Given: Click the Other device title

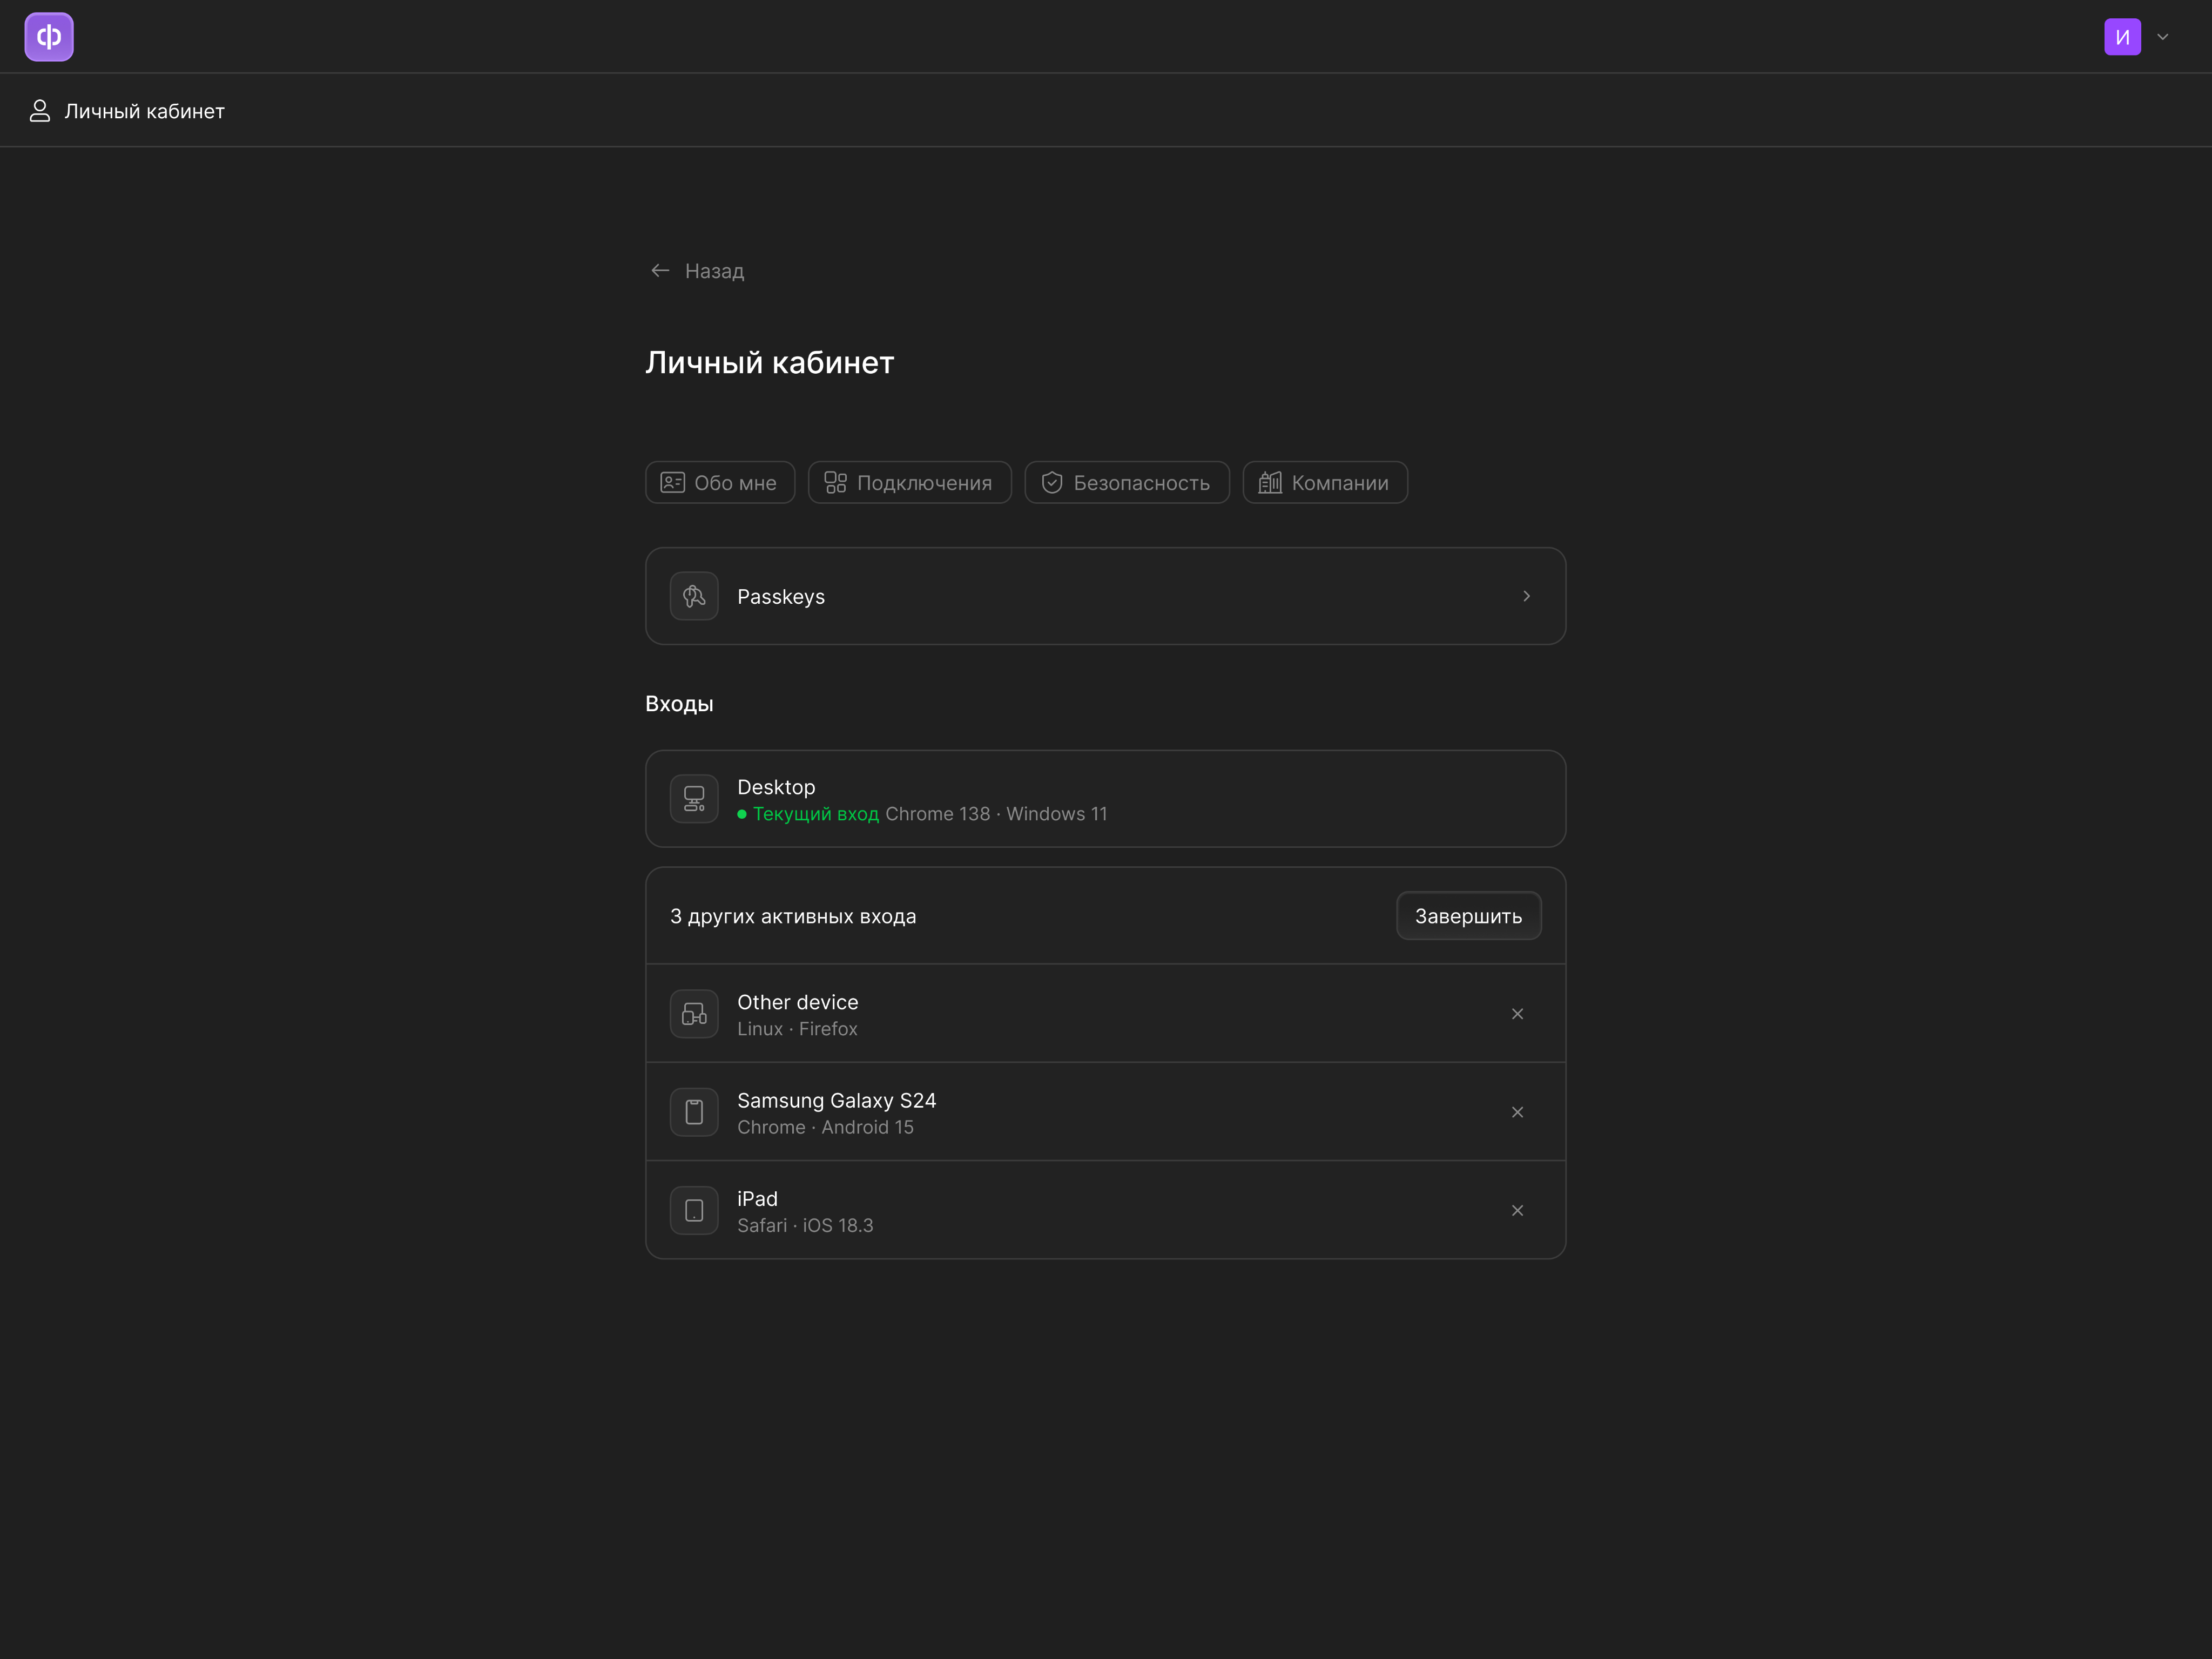Looking at the screenshot, I should point(797,1002).
